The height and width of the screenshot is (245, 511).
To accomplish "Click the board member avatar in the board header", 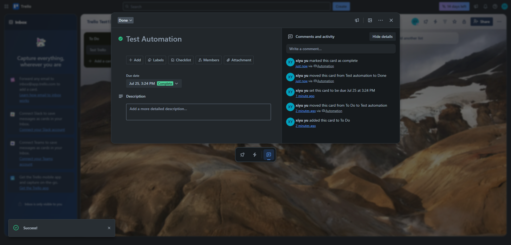I will click(x=415, y=22).
